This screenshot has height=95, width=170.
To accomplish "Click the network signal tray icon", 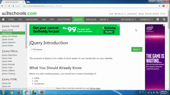I will [x=148, y=93].
